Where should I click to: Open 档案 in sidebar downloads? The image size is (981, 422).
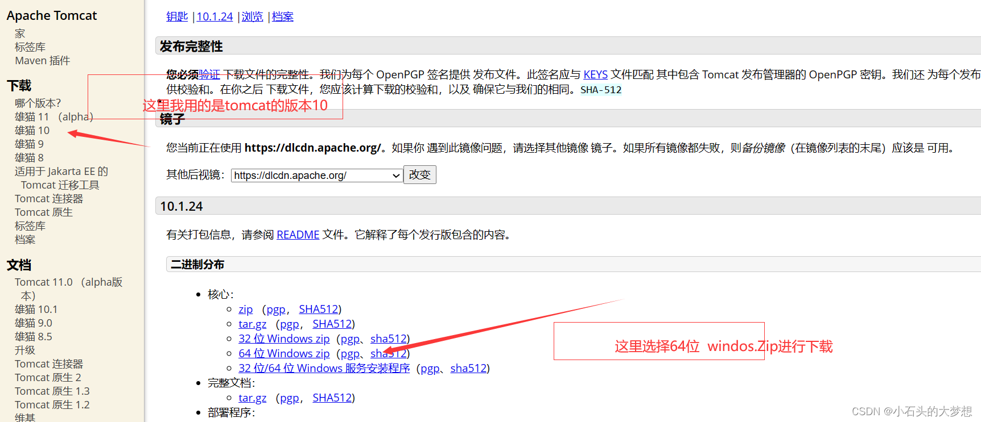tap(25, 240)
